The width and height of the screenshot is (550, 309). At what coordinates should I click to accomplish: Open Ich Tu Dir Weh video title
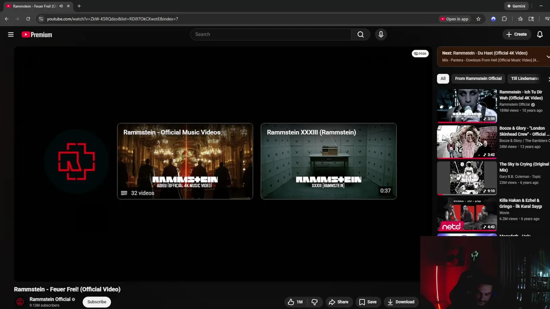click(521, 95)
